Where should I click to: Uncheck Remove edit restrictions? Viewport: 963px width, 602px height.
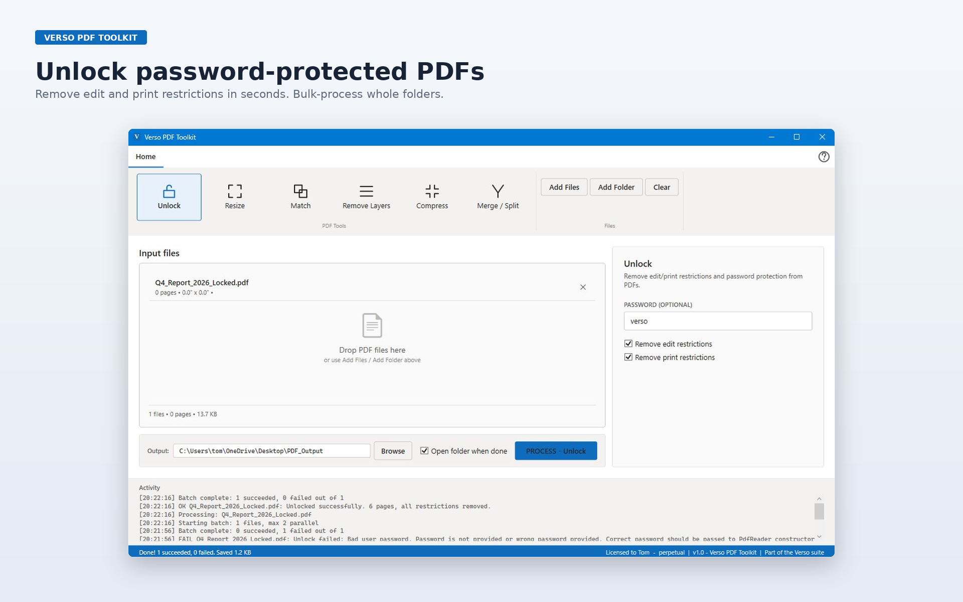[628, 344]
